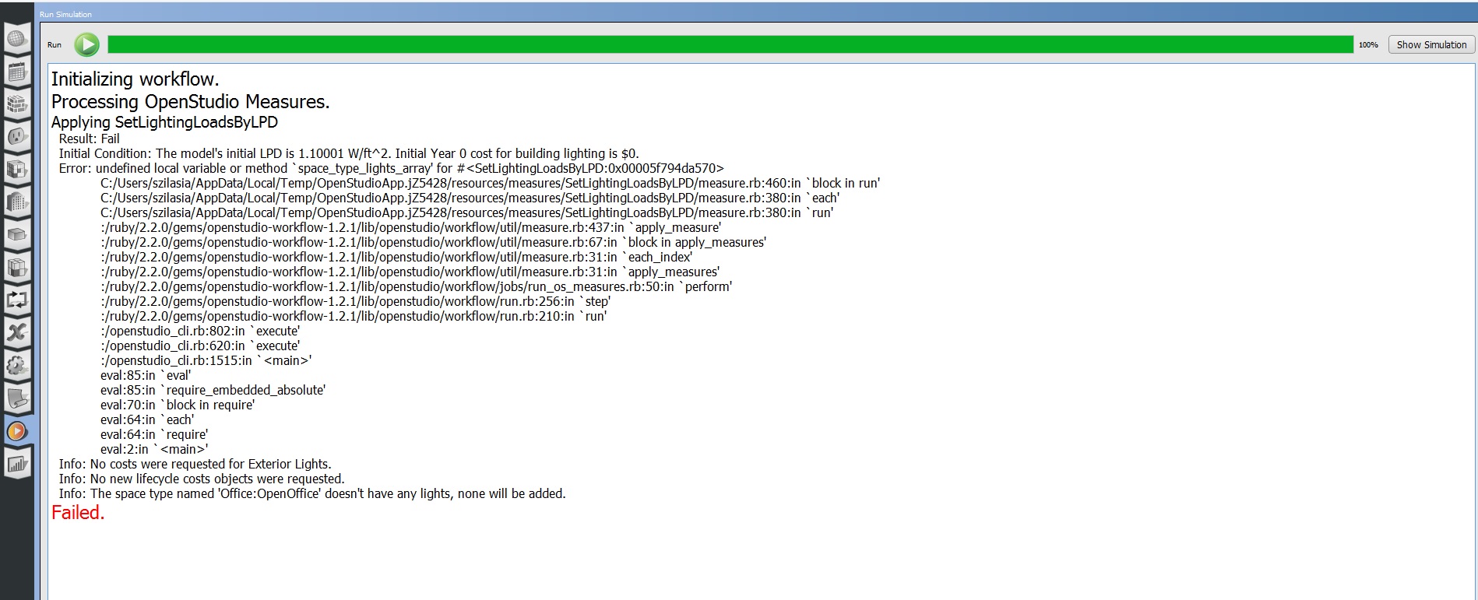
Task: Open the Space Types tab
Action: (x=17, y=169)
